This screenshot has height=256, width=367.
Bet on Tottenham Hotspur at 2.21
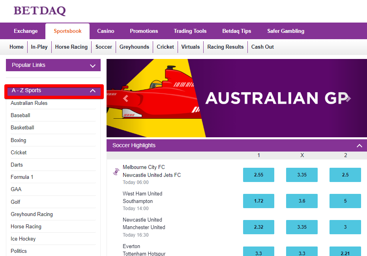coord(345,252)
